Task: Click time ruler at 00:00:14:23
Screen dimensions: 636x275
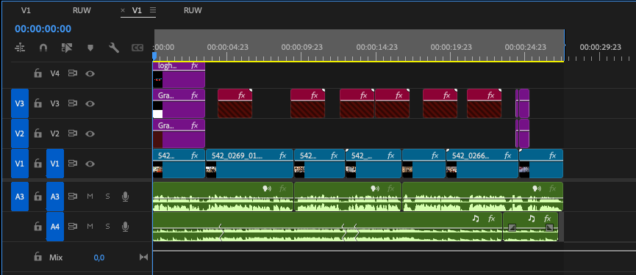Action: pyautogui.click(x=376, y=48)
